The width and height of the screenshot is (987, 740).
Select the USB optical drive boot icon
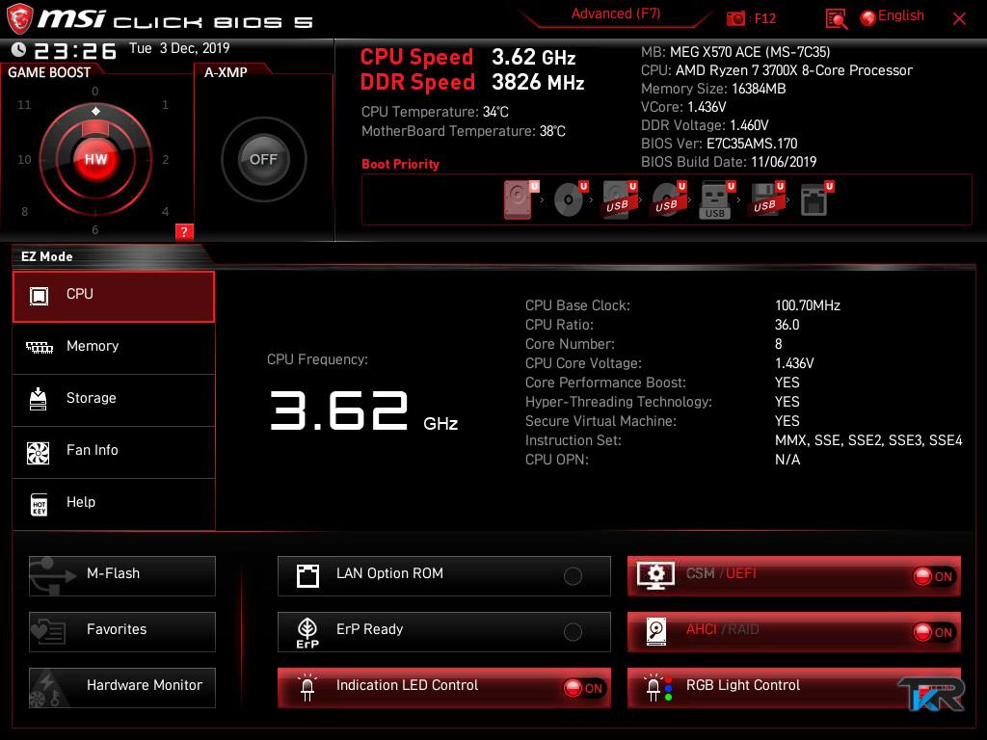point(669,199)
